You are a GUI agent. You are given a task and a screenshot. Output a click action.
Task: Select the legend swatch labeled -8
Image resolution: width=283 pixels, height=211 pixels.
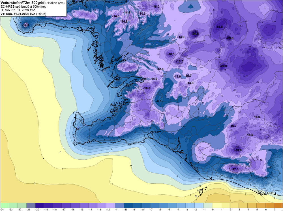tap(146, 205)
